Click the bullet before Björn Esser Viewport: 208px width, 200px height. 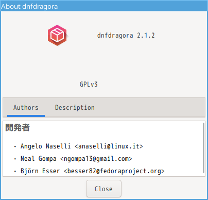15,171
